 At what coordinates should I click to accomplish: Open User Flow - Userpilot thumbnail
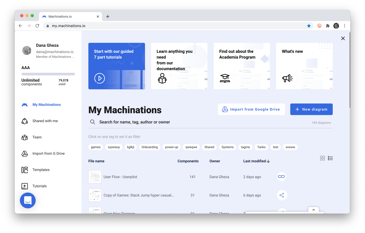[x=95, y=177]
